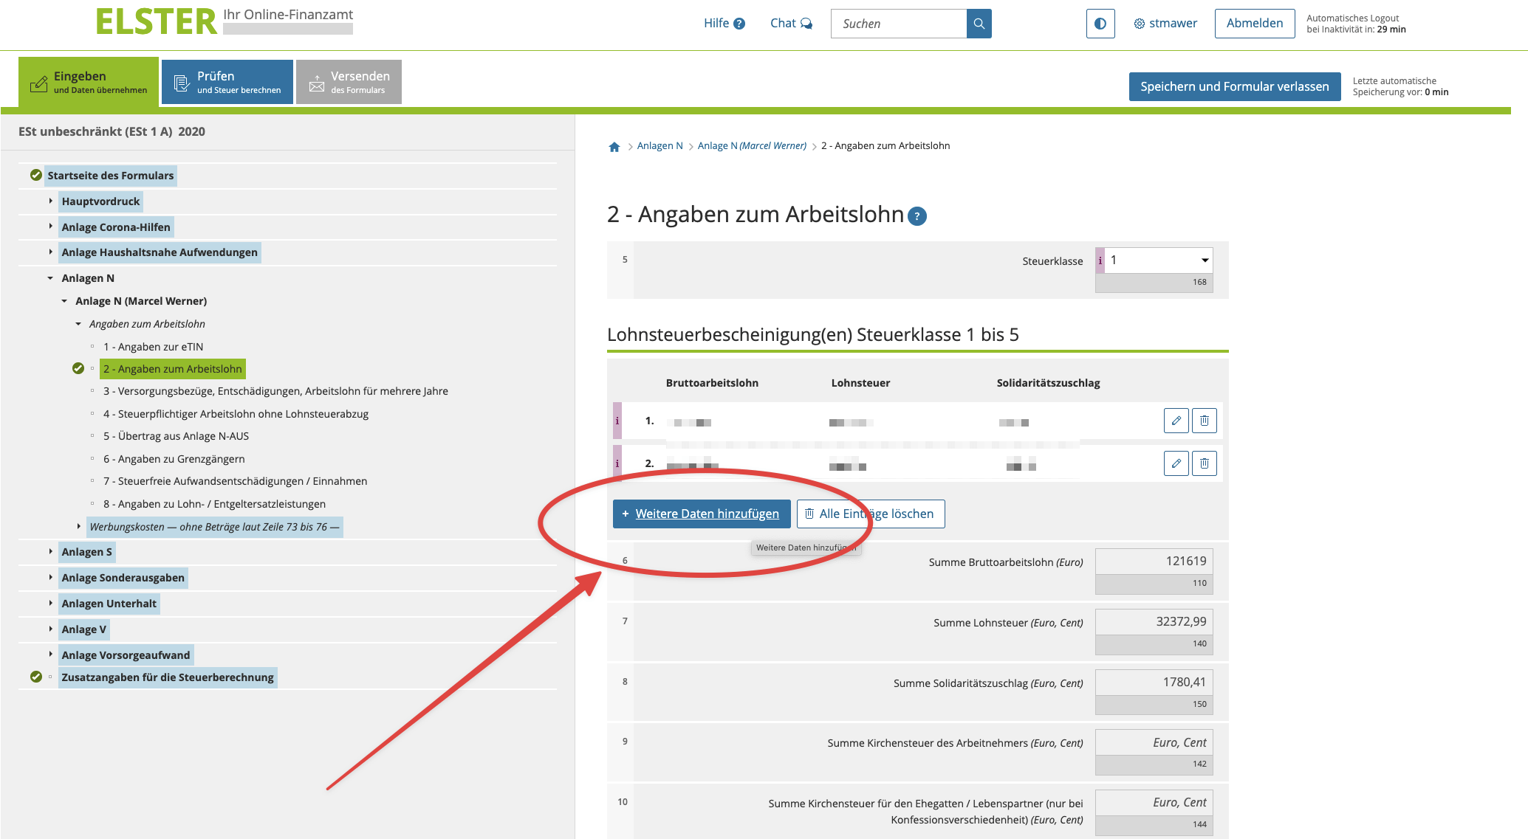The image size is (1528, 839).
Task: Switch to the Versenden tab
Action: [349, 82]
